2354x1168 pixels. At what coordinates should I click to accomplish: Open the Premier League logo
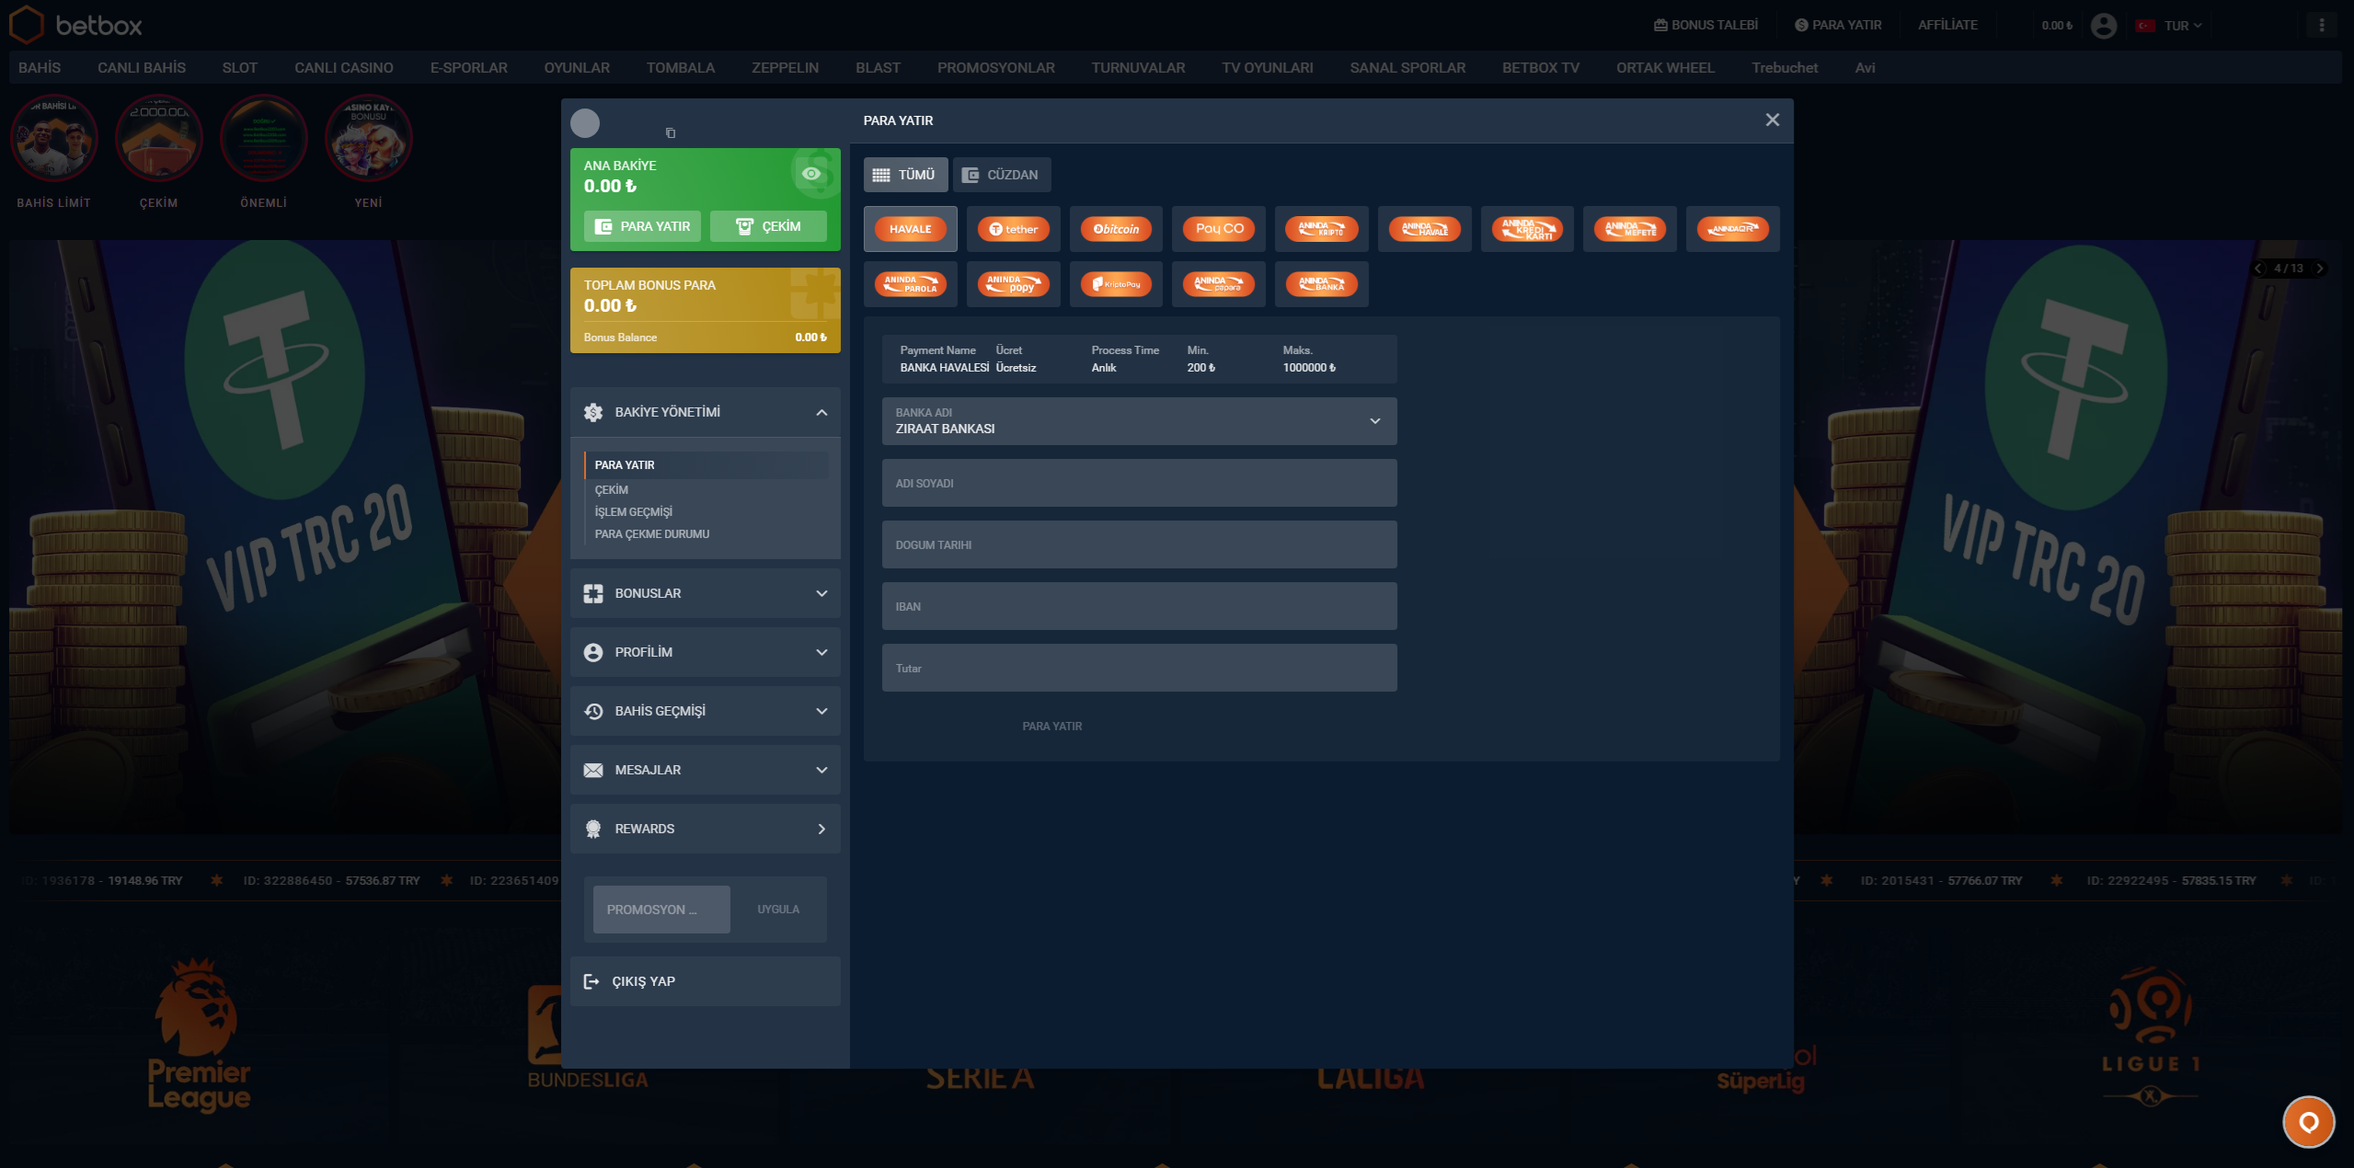coord(199,1036)
